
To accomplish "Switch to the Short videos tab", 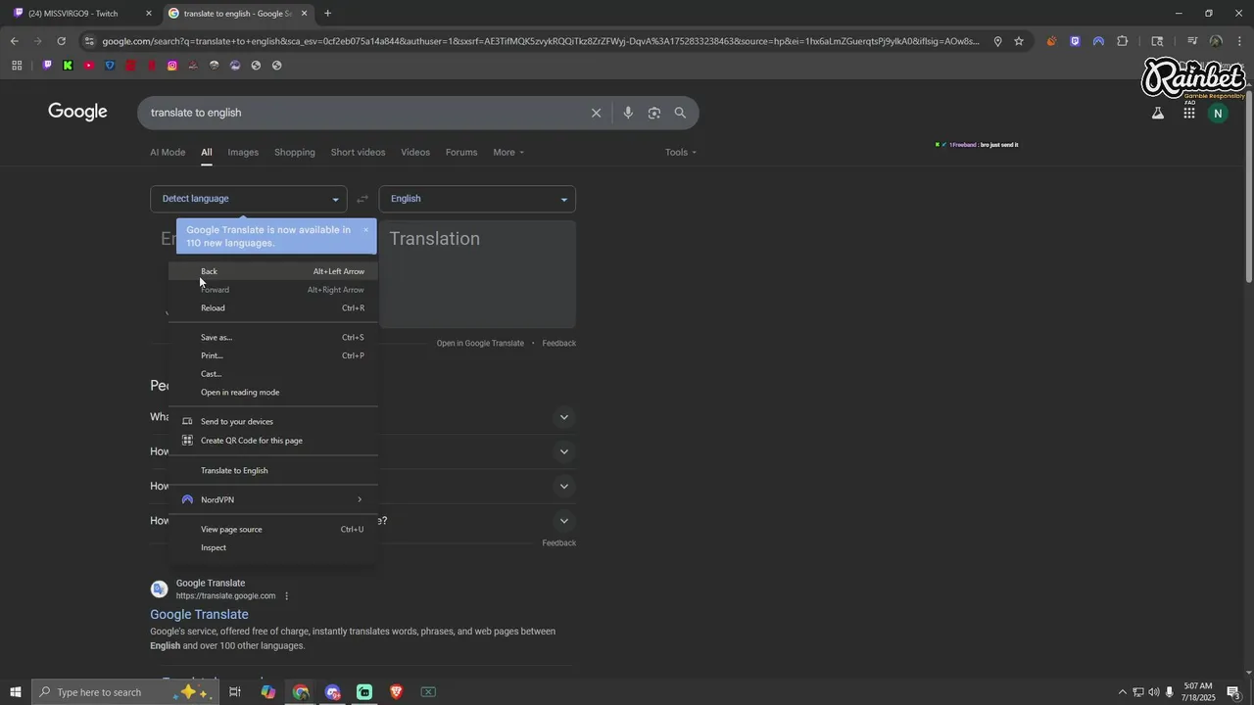I will (358, 152).
